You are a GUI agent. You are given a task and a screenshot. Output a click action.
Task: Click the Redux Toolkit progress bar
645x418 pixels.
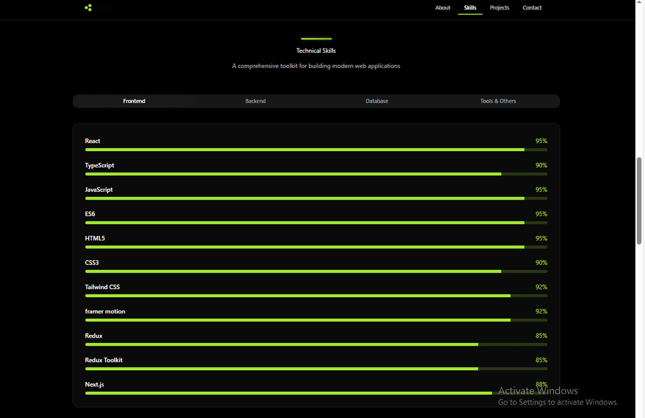click(x=316, y=369)
